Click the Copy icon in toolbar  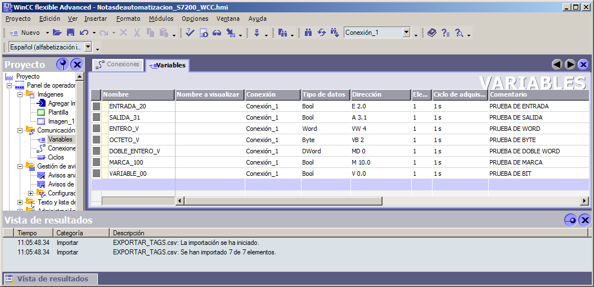click(x=150, y=33)
